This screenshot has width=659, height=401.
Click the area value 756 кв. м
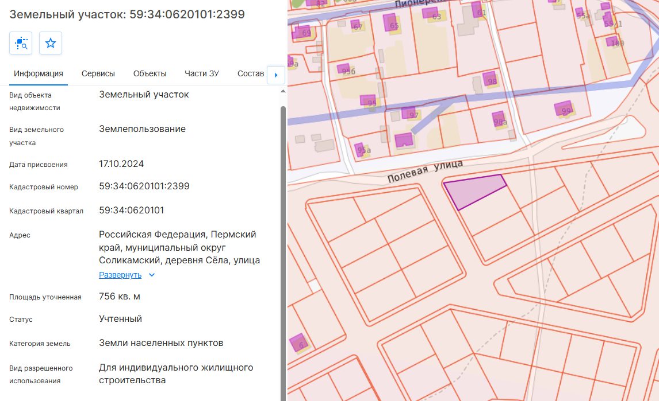coord(120,297)
